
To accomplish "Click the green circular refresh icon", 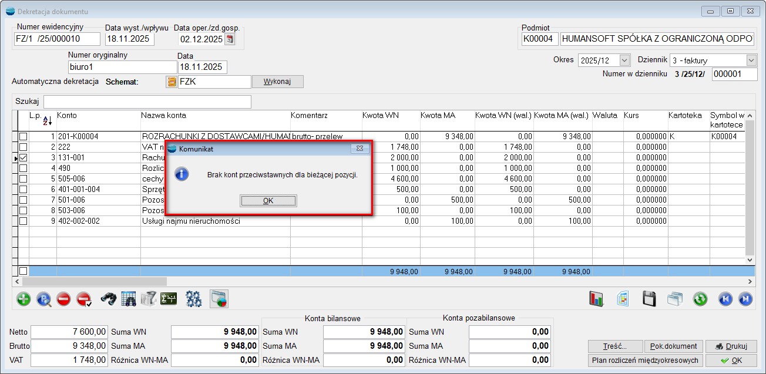I will coord(700,299).
